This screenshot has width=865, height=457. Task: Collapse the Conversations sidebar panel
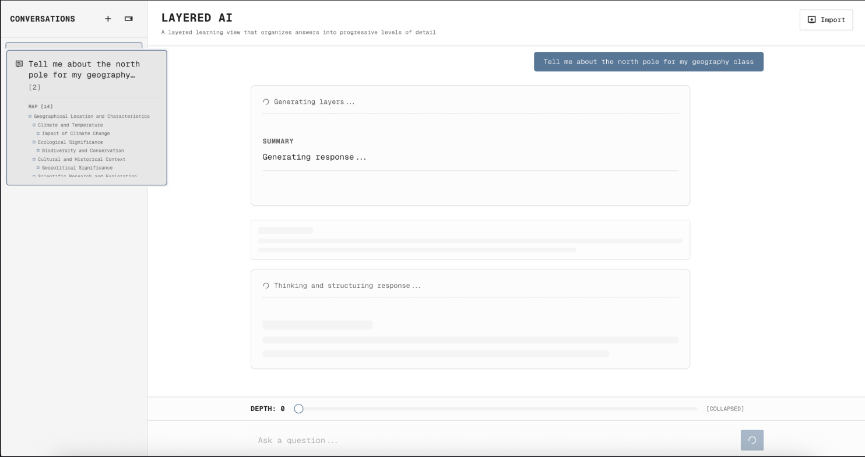click(x=128, y=19)
